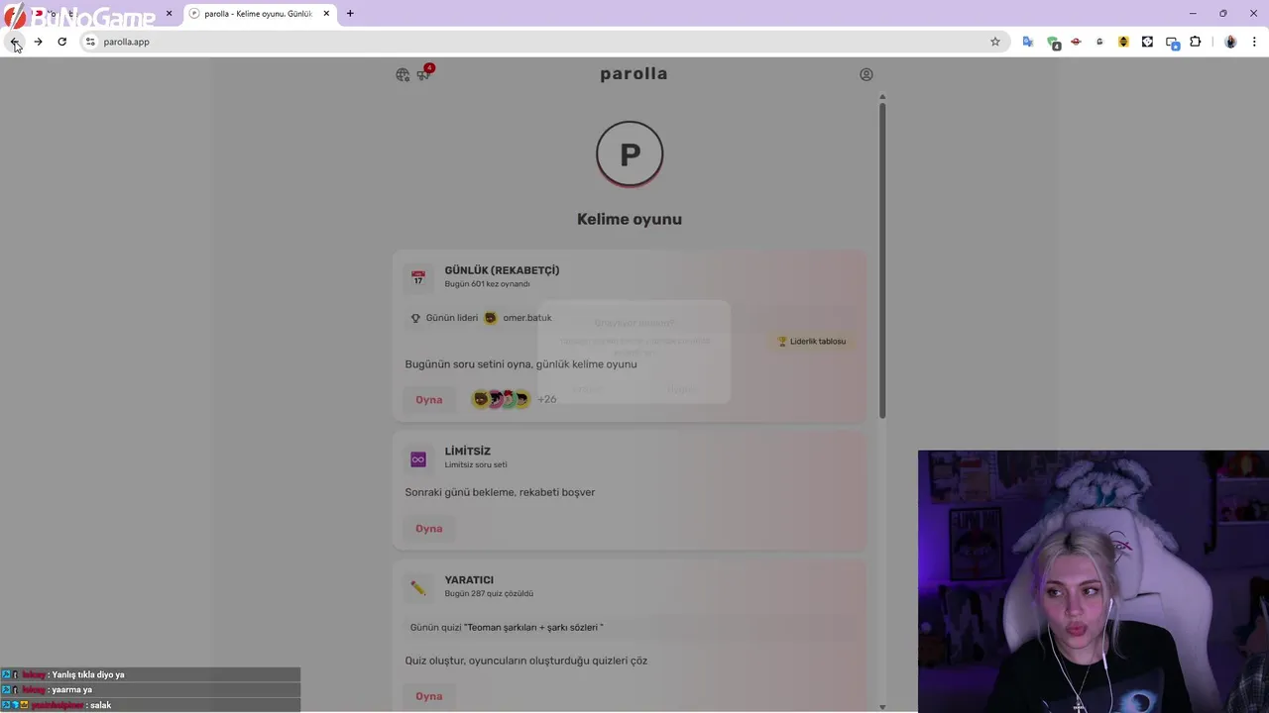The height and width of the screenshot is (713, 1269).
Task: Reload the parolla.app page
Action: 61,42
